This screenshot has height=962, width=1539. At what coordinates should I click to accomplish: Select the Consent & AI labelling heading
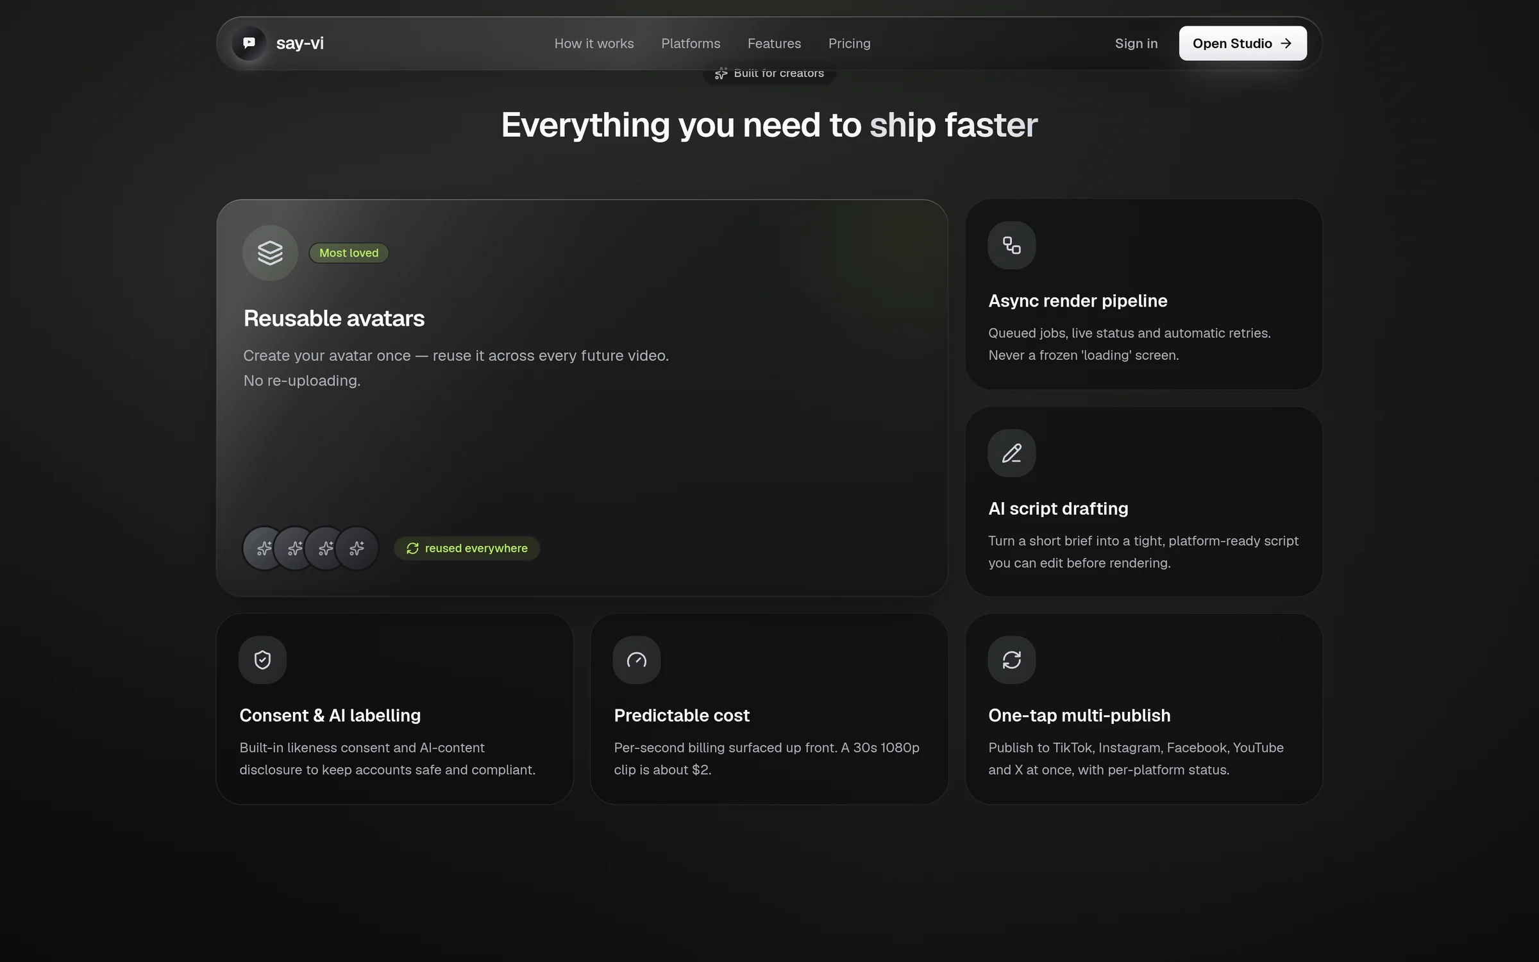330,715
